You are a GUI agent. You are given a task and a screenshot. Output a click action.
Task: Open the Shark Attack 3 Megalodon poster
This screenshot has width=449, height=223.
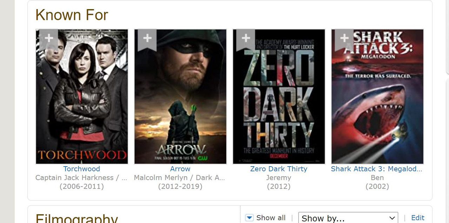(377, 96)
